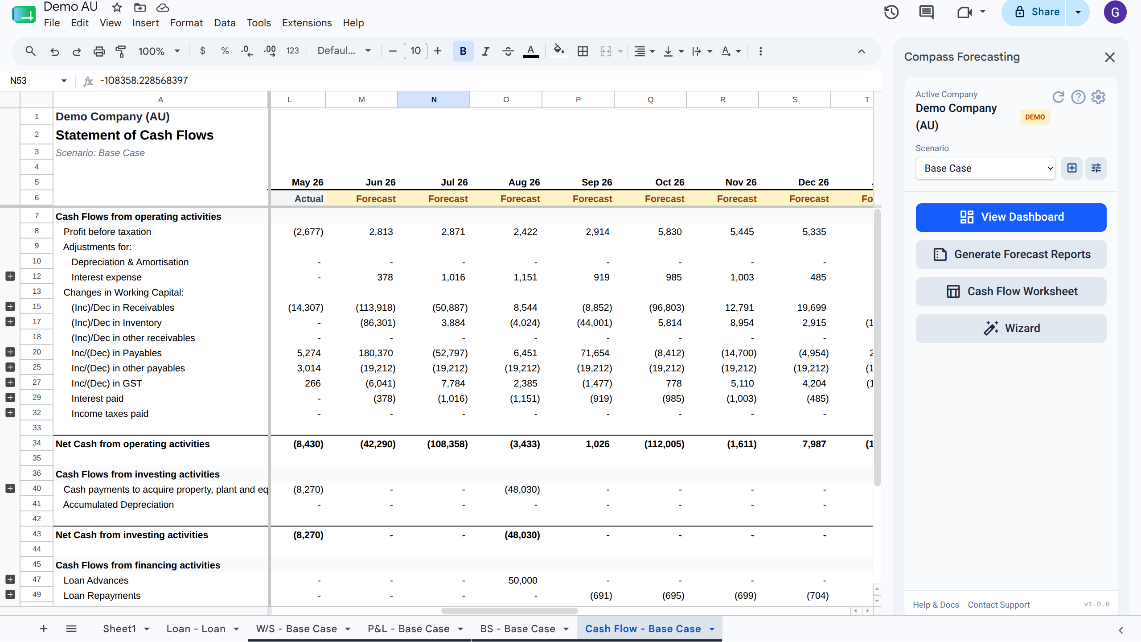The width and height of the screenshot is (1141, 642).
Task: Click the help question mark icon
Action: pos(1078,97)
